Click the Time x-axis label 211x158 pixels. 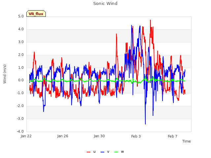pos(186,141)
